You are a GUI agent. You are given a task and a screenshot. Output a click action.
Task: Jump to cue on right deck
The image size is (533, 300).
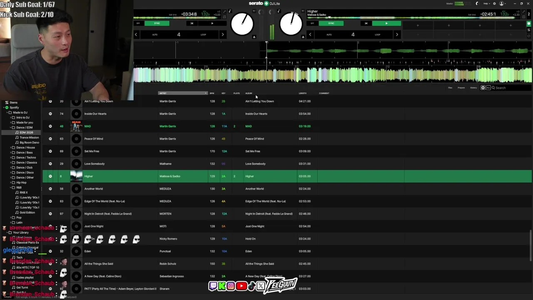pos(366,23)
